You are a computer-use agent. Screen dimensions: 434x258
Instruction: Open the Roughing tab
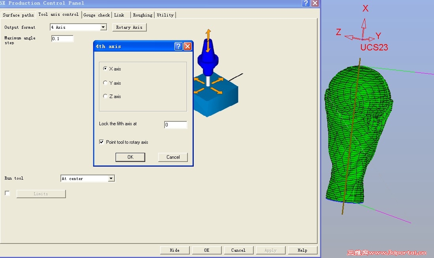coord(142,15)
